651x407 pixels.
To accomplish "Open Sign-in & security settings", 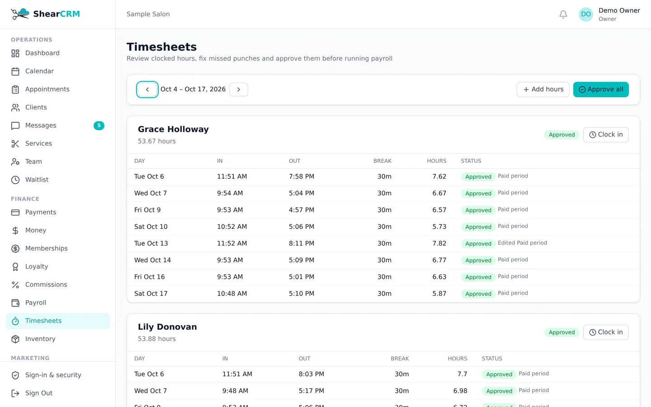I will [x=57, y=375].
